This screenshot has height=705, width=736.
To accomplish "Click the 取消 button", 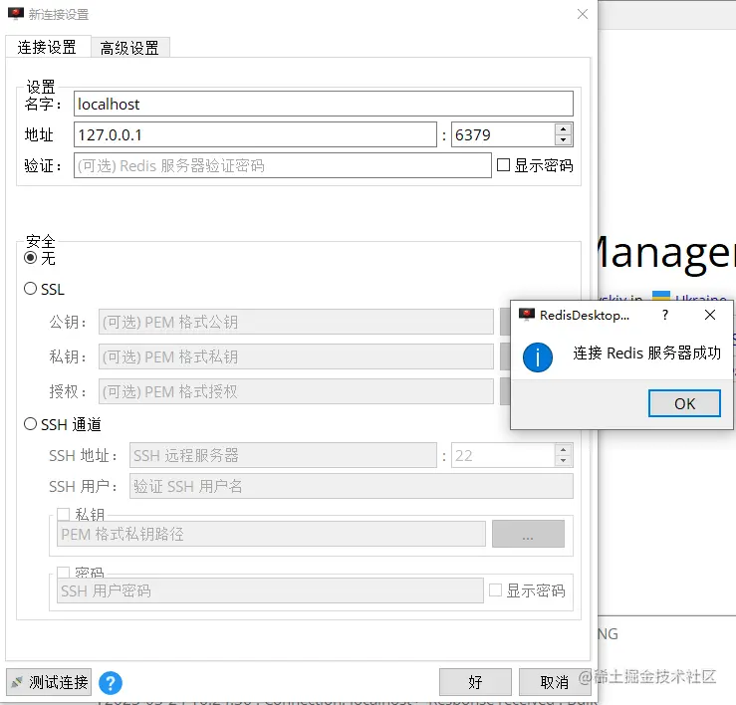I will click(x=555, y=682).
